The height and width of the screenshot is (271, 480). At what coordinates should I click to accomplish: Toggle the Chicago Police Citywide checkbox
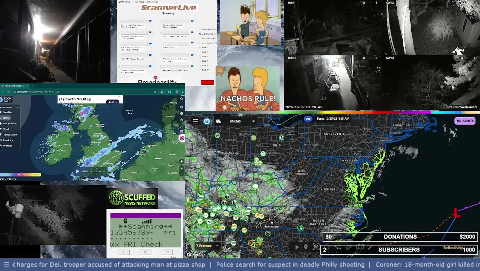(161, 21)
